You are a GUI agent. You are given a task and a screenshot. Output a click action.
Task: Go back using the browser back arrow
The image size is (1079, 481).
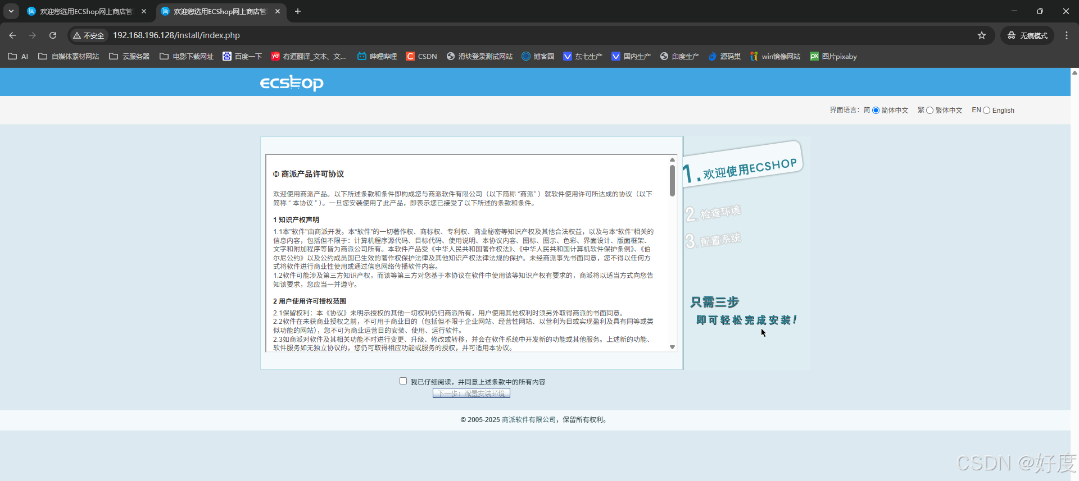click(12, 35)
